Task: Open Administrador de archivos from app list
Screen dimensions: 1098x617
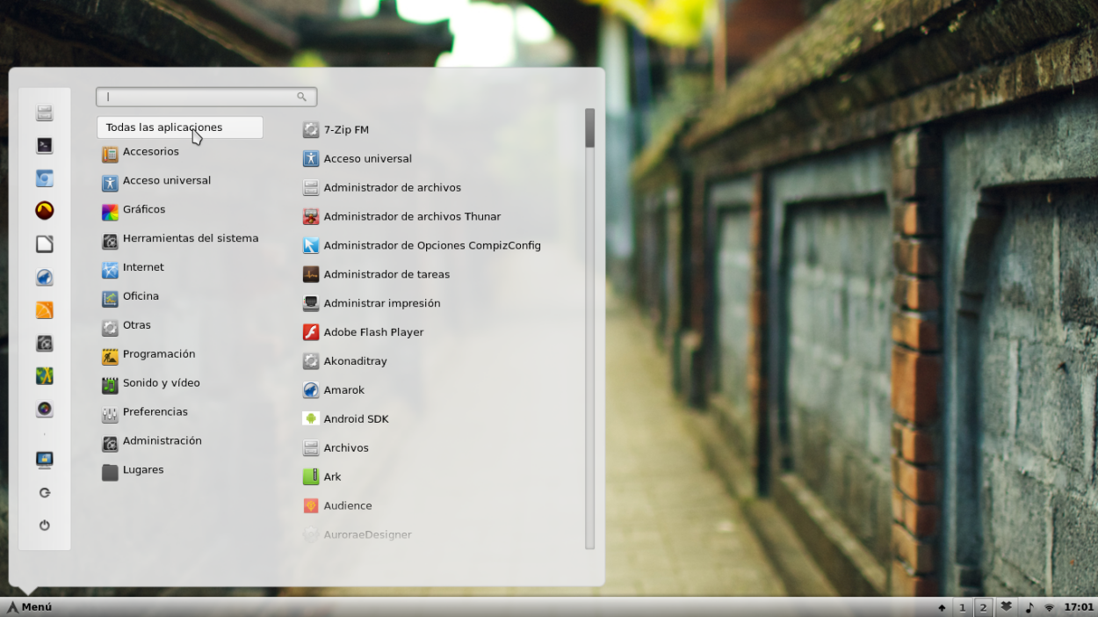Action: point(382,188)
